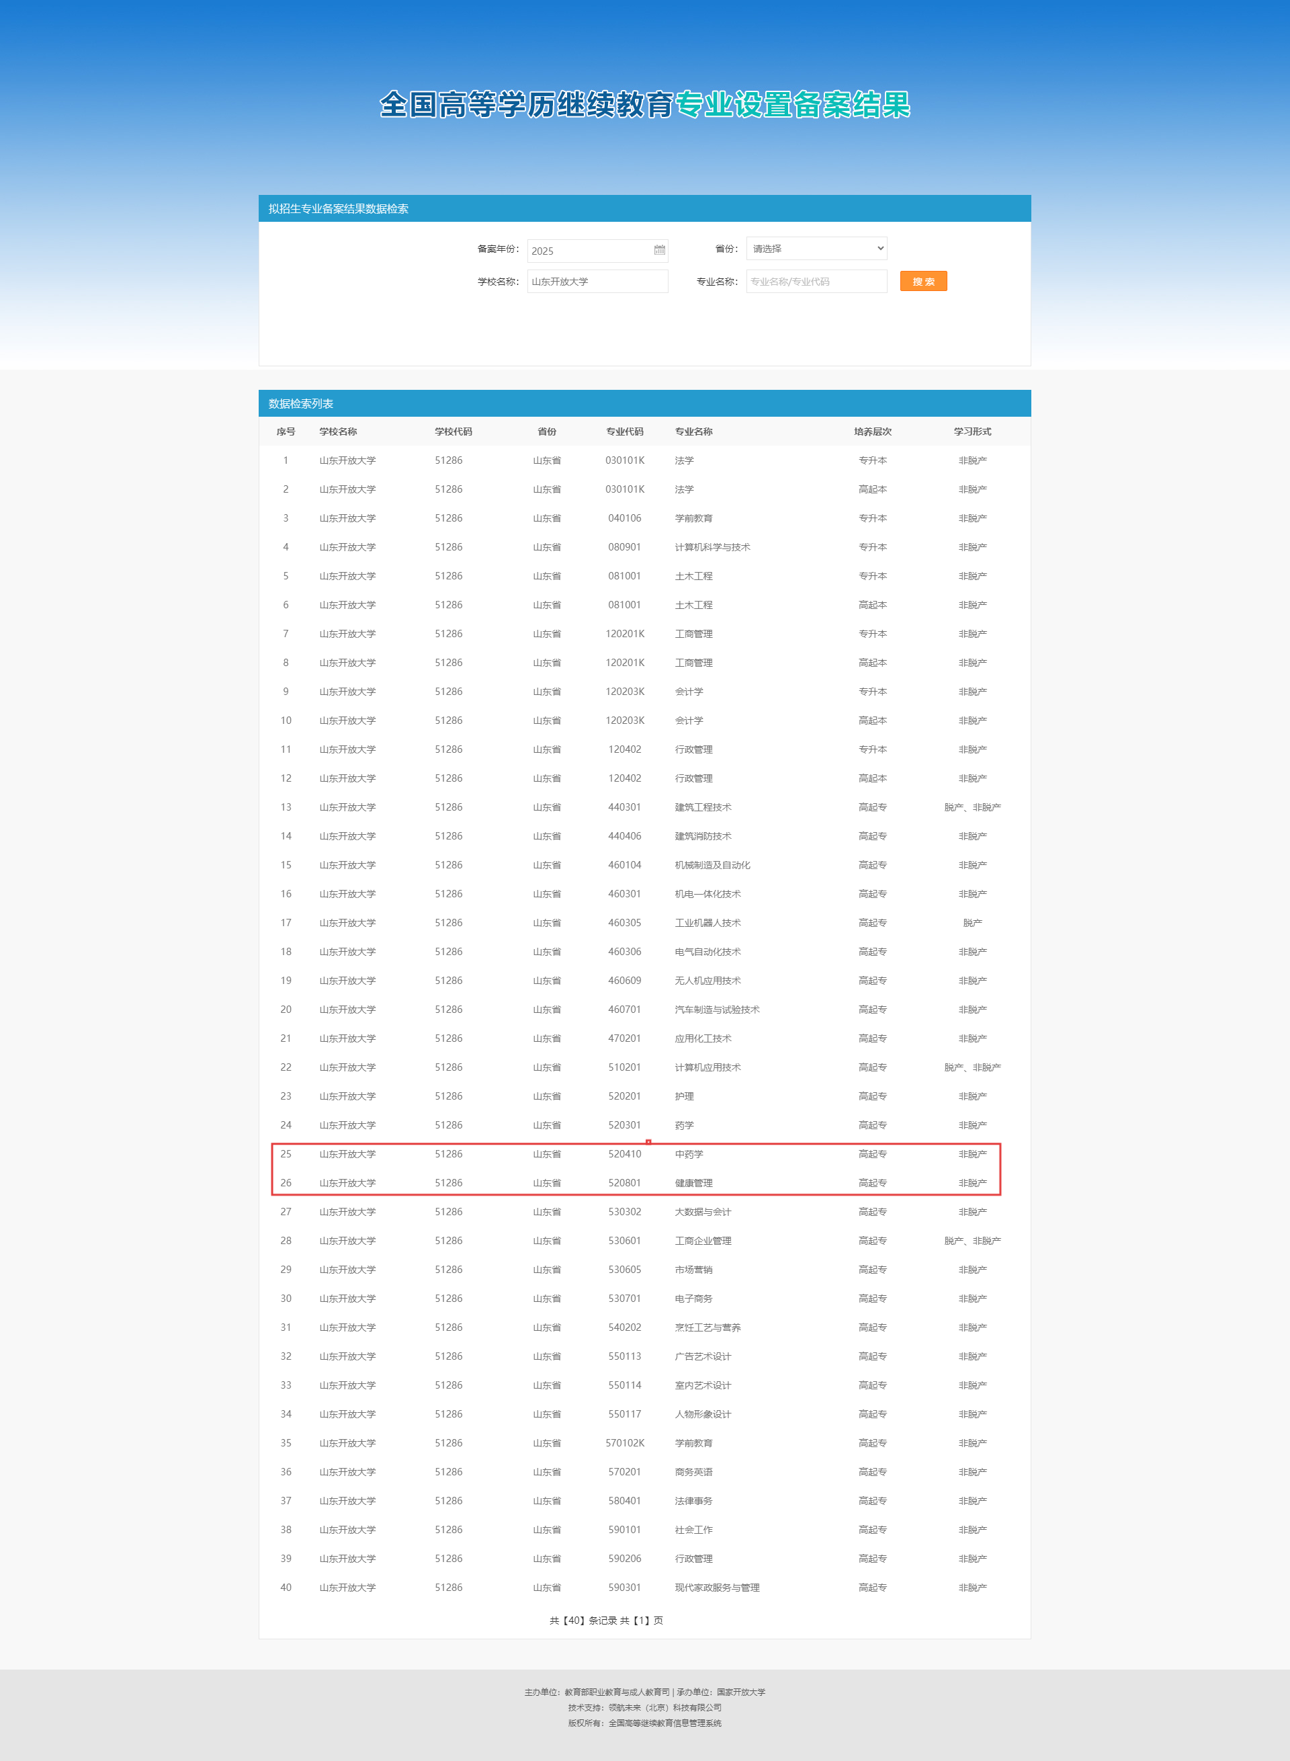Image resolution: width=1290 pixels, height=1761 pixels.
Task: Select the 学校名称 column header
Action: (x=338, y=432)
